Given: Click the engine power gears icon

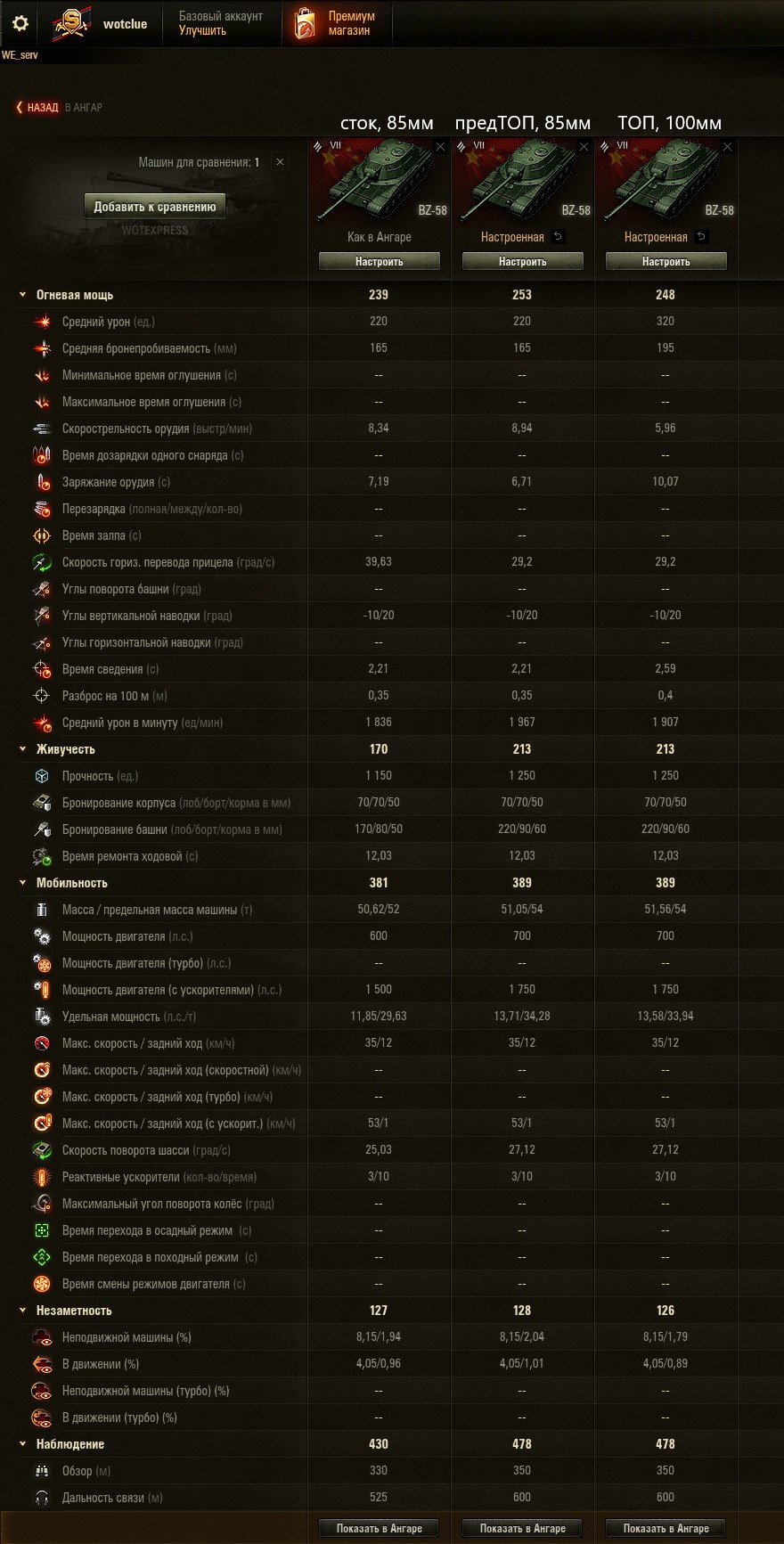Looking at the screenshot, I should pos(42,936).
